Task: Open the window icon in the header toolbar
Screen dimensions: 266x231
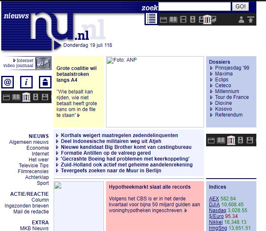Action: [x=163, y=20]
